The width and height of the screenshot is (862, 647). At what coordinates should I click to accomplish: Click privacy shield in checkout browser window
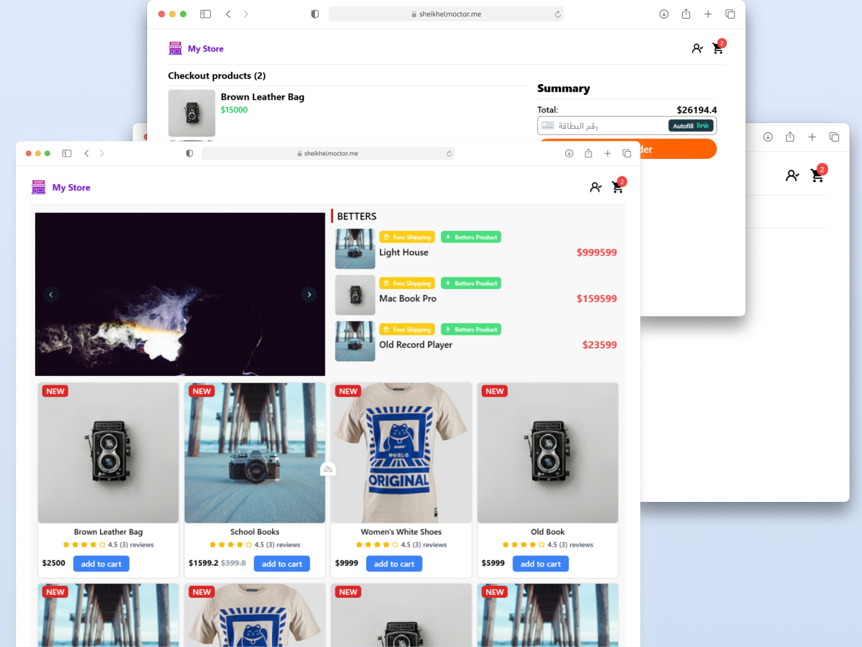[x=315, y=14]
